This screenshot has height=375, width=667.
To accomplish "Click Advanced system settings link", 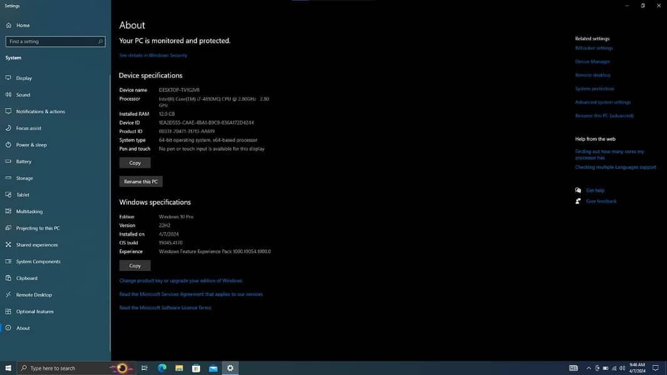I will 603,102.
